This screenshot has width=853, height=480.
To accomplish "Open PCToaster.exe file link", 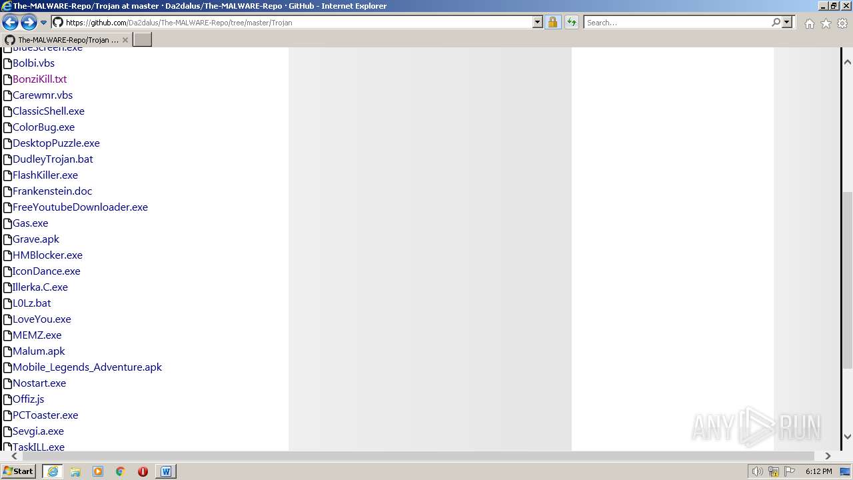I will click(45, 415).
